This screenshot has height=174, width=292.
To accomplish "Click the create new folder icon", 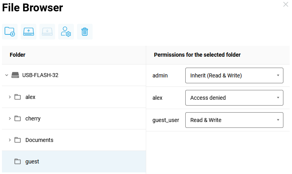I will (10, 32).
